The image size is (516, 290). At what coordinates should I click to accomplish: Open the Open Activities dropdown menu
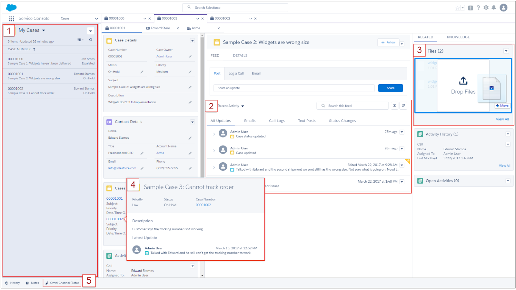(x=508, y=181)
